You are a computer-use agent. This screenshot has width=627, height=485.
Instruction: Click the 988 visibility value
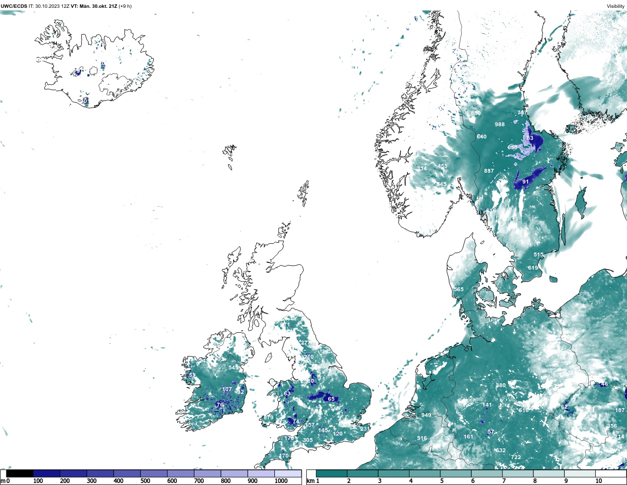click(500, 124)
